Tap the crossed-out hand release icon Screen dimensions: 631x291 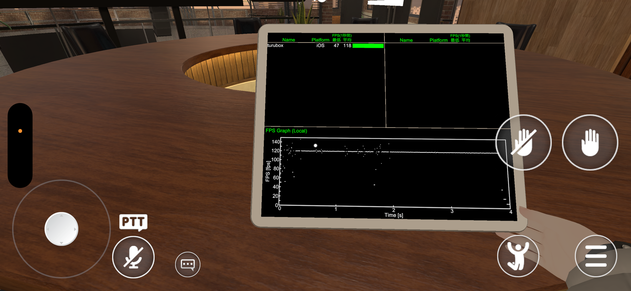[523, 143]
